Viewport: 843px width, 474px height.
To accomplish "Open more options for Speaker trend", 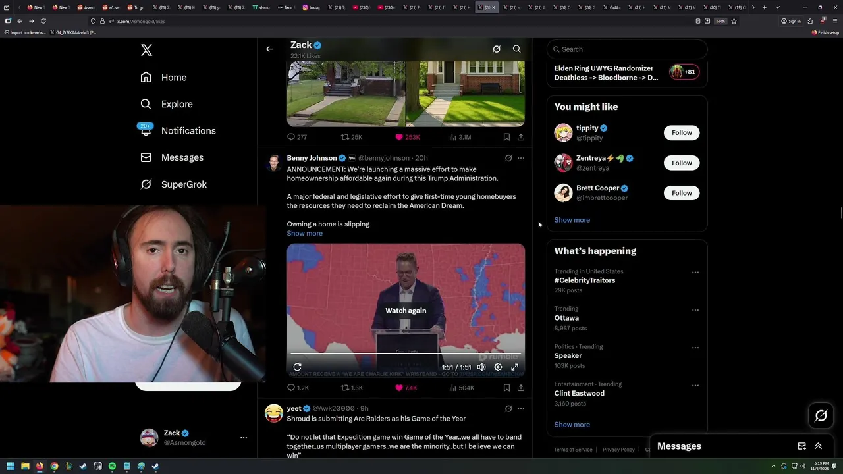I will 695,348.
